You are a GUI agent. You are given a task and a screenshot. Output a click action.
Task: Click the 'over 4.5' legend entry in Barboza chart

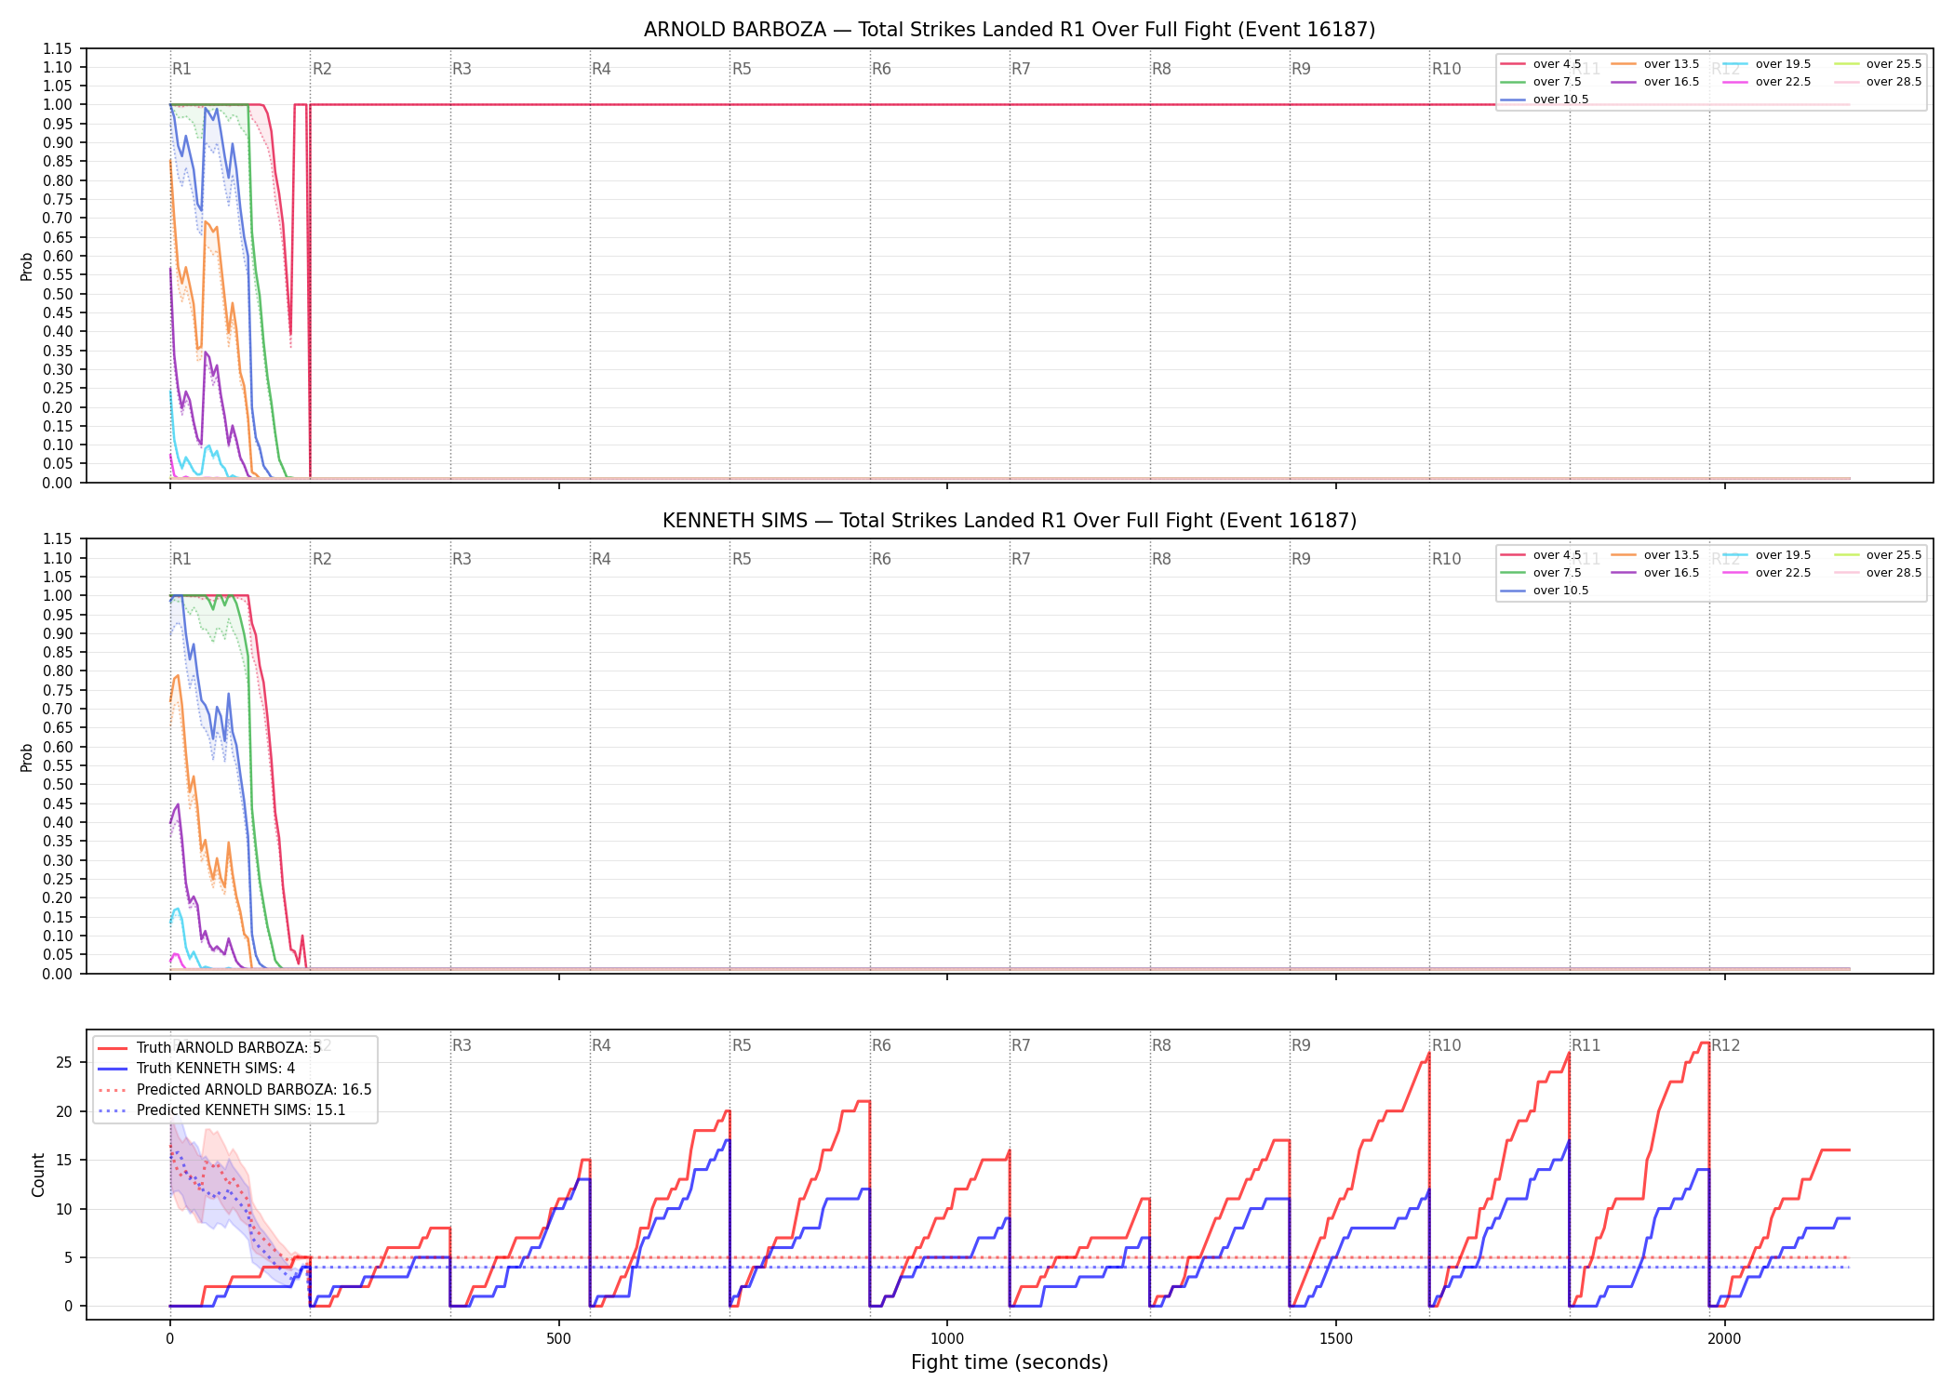pyautogui.click(x=1541, y=64)
